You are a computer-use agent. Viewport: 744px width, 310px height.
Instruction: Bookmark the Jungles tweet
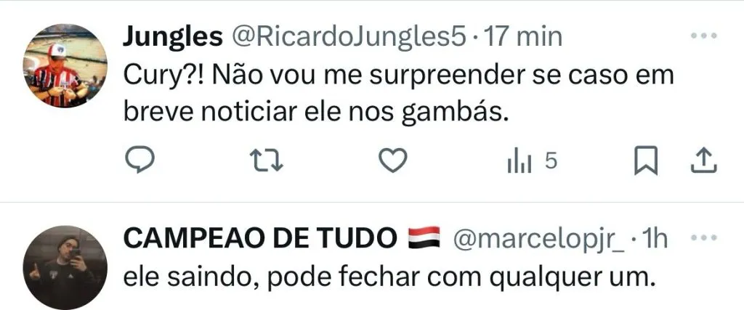[646, 161]
